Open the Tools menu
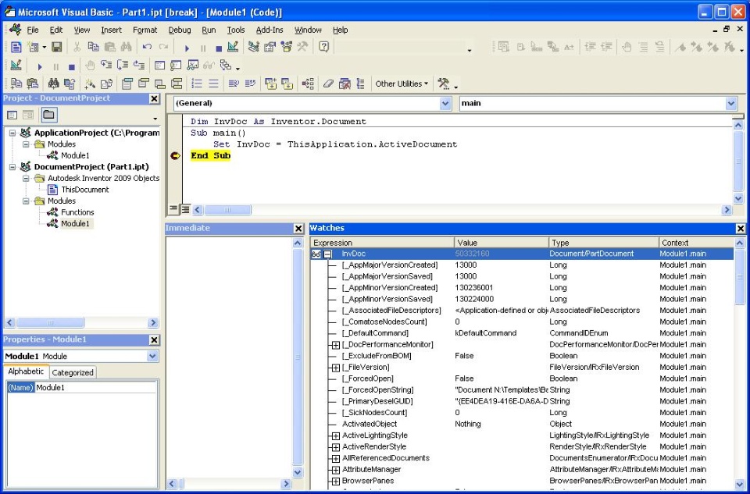Image resolution: width=750 pixels, height=494 pixels. tap(236, 30)
